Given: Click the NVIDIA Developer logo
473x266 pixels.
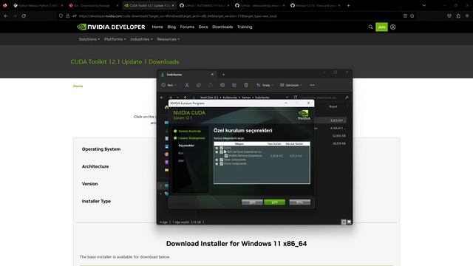Looking at the screenshot, I should click(x=111, y=27).
